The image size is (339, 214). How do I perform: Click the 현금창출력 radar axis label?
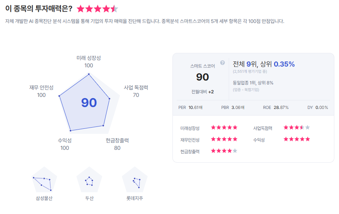pos(117,140)
